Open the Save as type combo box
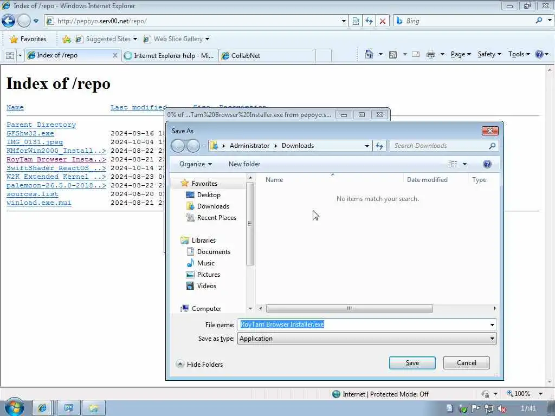Viewport: 555px width, 416px height. pos(367,339)
